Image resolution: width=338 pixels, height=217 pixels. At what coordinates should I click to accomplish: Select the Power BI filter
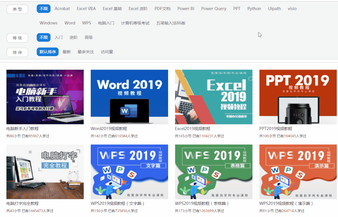(186, 9)
